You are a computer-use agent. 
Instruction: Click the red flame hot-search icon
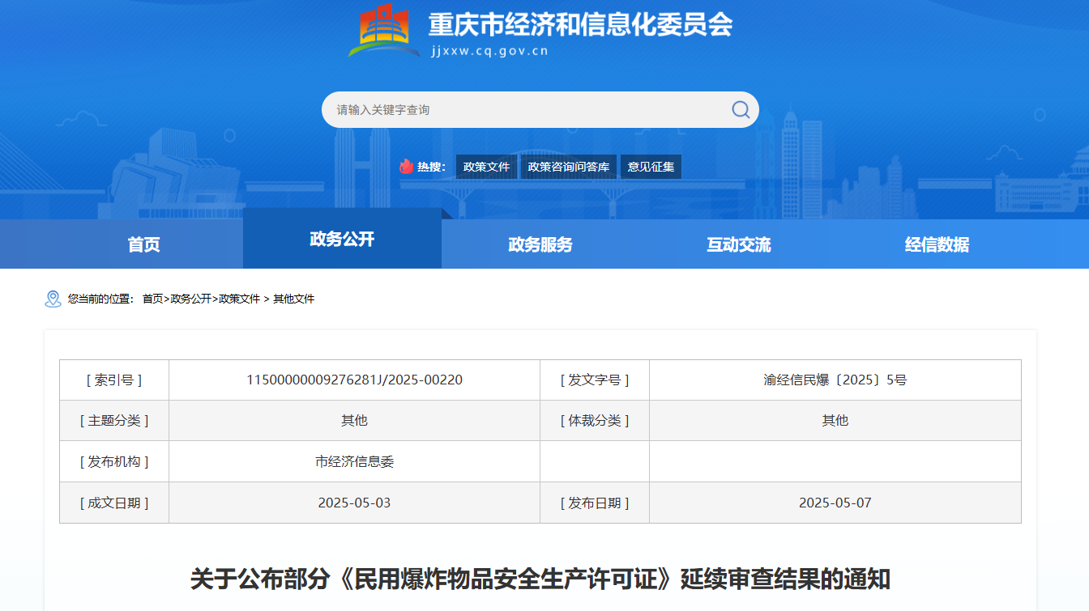tap(406, 167)
